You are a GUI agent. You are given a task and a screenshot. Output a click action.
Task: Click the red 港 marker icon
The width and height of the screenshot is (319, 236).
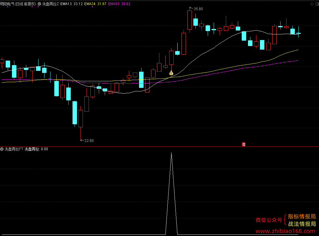(244, 144)
